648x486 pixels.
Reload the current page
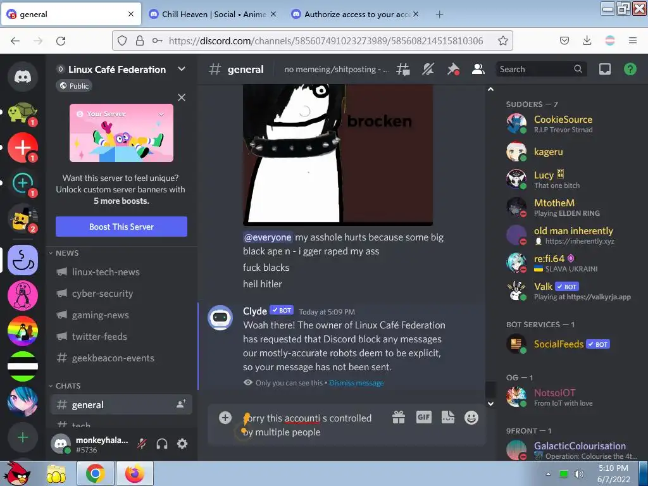(61, 40)
